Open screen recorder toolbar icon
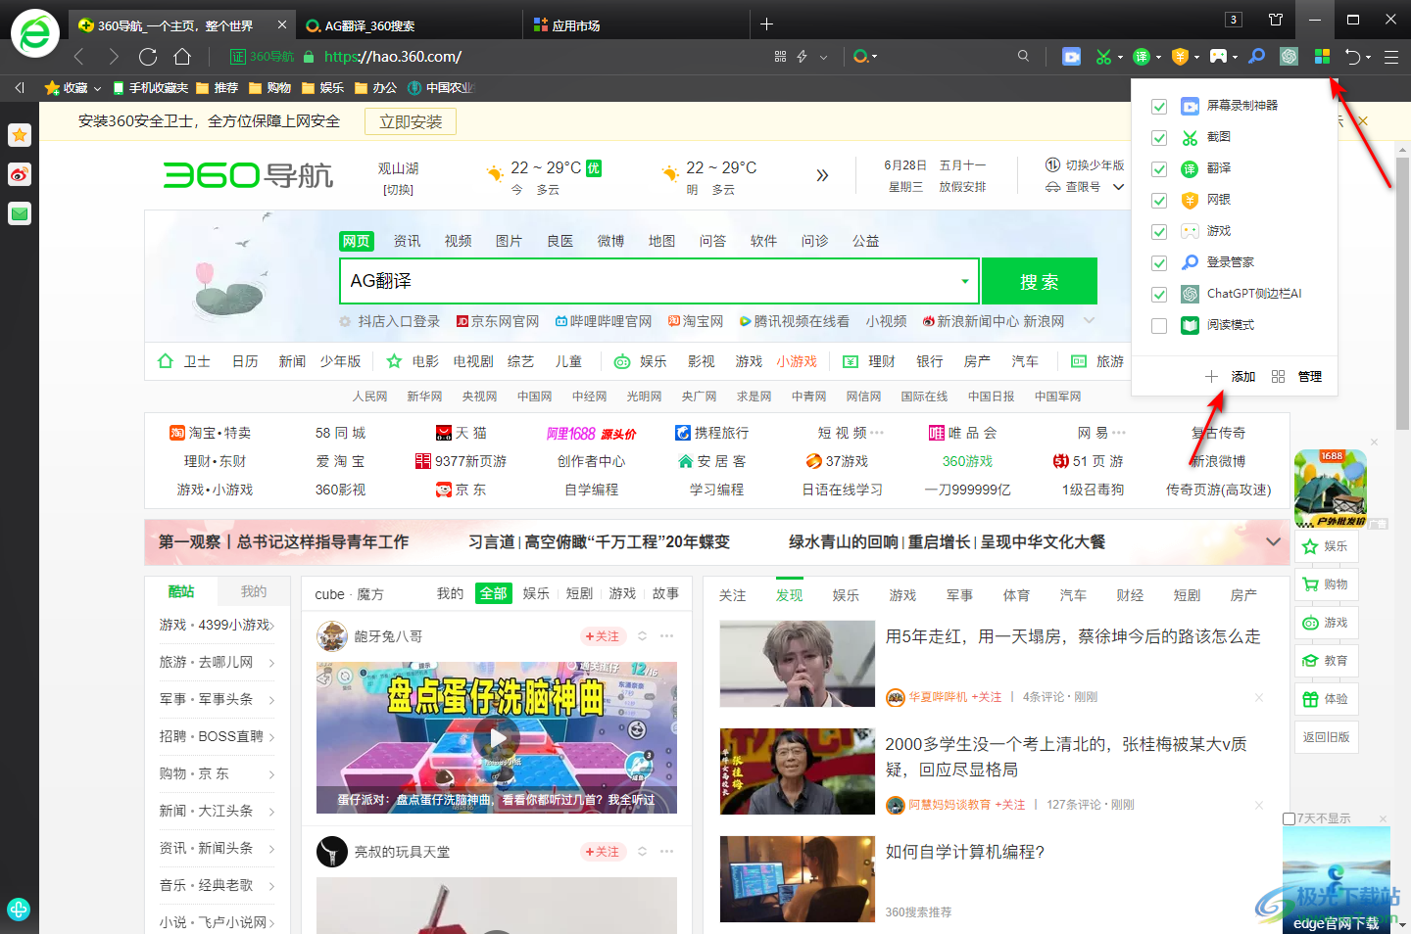This screenshot has height=934, width=1411. pyautogui.click(x=1072, y=57)
